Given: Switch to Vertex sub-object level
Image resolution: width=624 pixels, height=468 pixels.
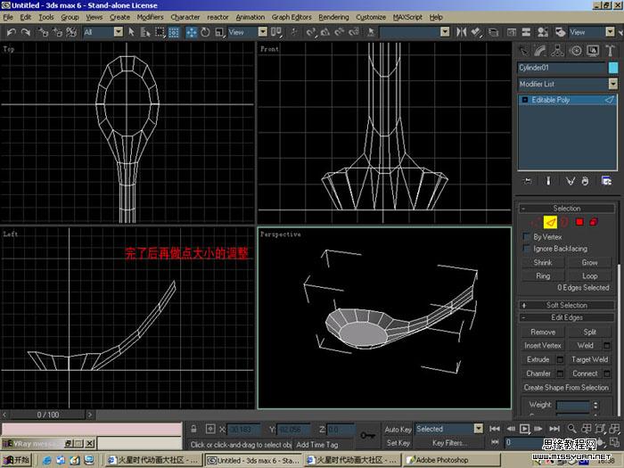Looking at the screenshot, I should click(537, 222).
